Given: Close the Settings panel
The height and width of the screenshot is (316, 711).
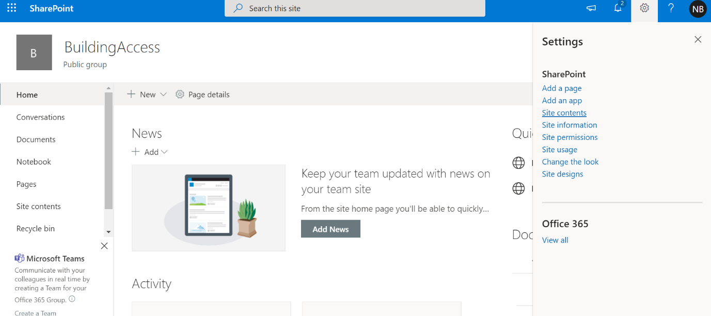Looking at the screenshot, I should click(x=698, y=39).
